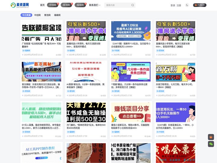Click 福缘网 tag under 广告联盟 card
The height and width of the screenshot is (163, 217).
[27, 51]
